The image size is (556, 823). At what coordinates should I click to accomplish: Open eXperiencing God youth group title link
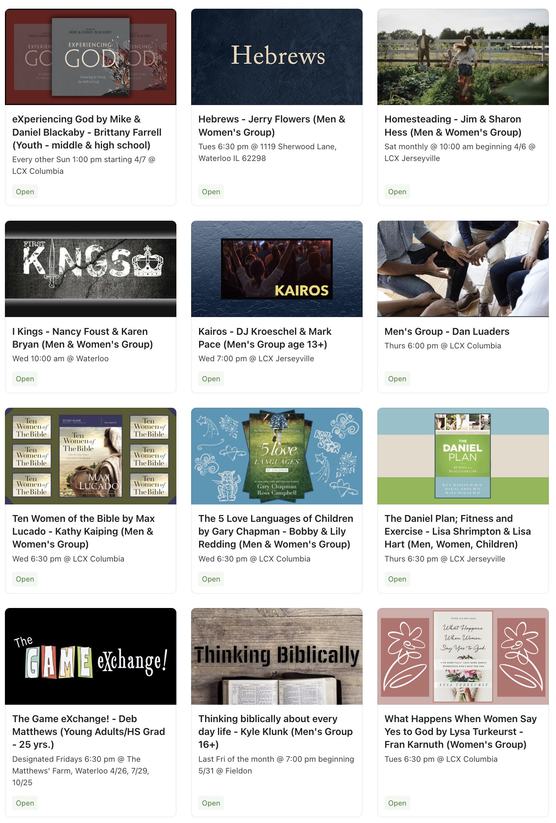(x=87, y=132)
